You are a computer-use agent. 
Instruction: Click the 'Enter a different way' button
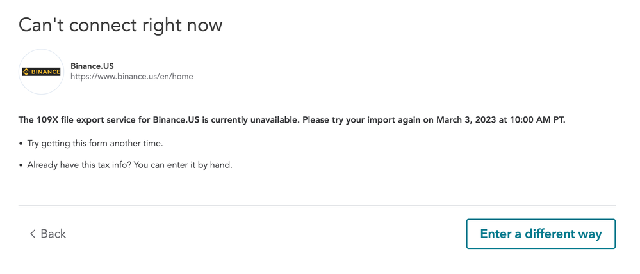tap(541, 234)
